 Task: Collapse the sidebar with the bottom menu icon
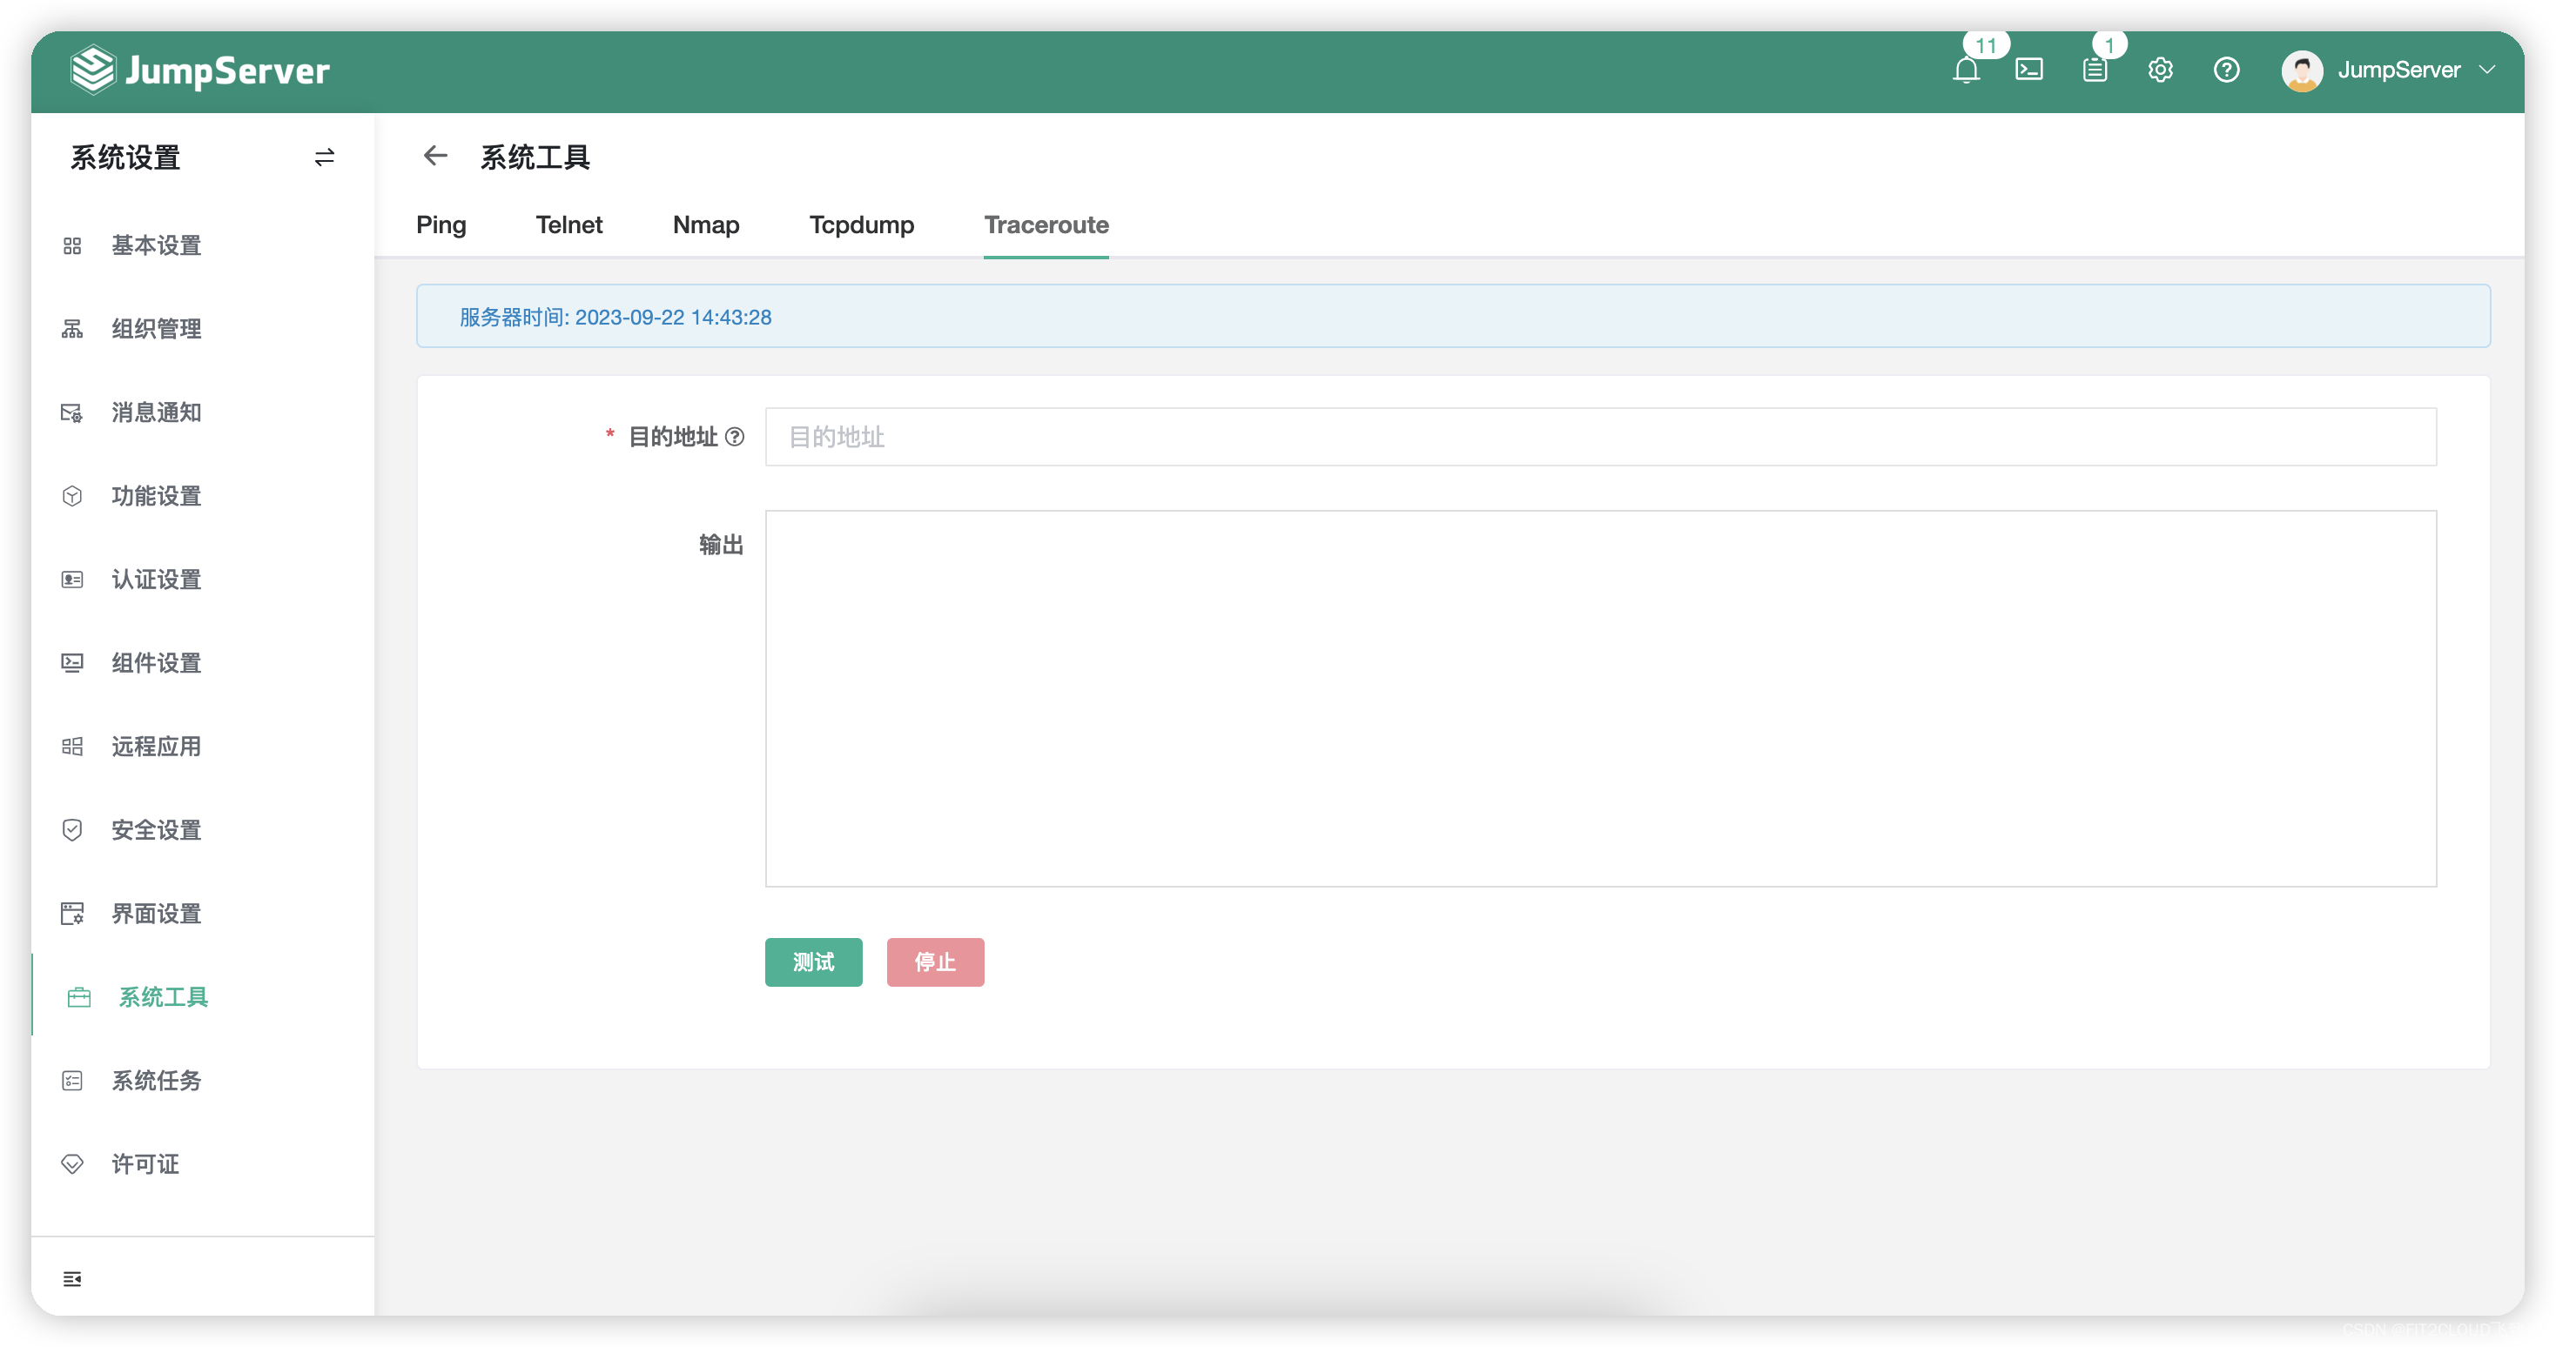point(72,1278)
